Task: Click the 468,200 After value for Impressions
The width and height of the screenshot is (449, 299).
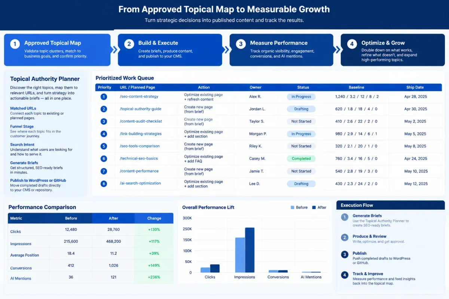Action: (113, 241)
